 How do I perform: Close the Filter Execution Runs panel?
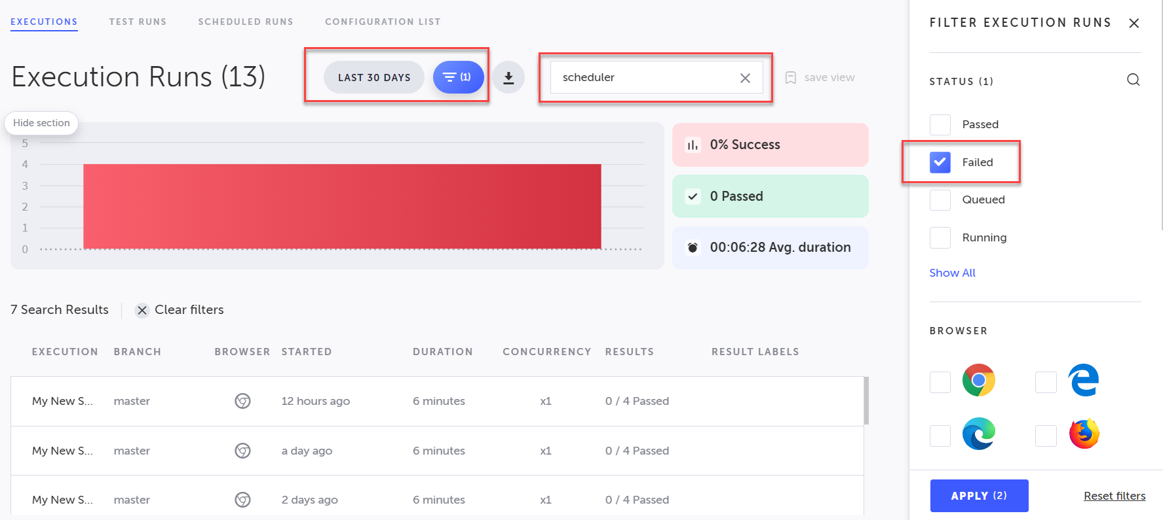coord(1134,24)
